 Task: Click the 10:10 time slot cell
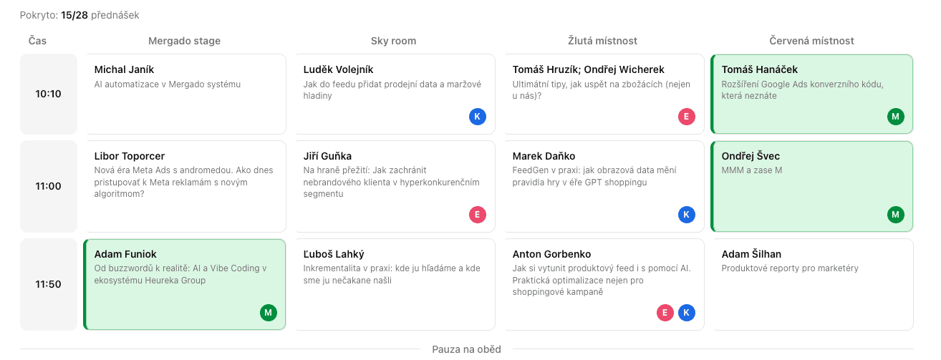pyautogui.click(x=49, y=94)
